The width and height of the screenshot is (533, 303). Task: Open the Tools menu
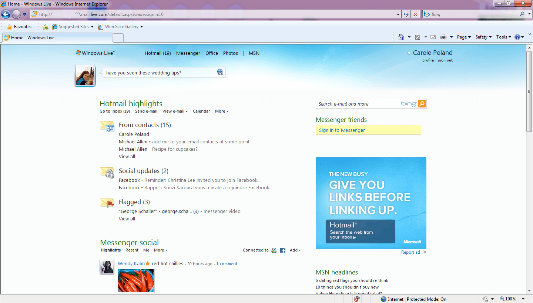[x=504, y=37]
